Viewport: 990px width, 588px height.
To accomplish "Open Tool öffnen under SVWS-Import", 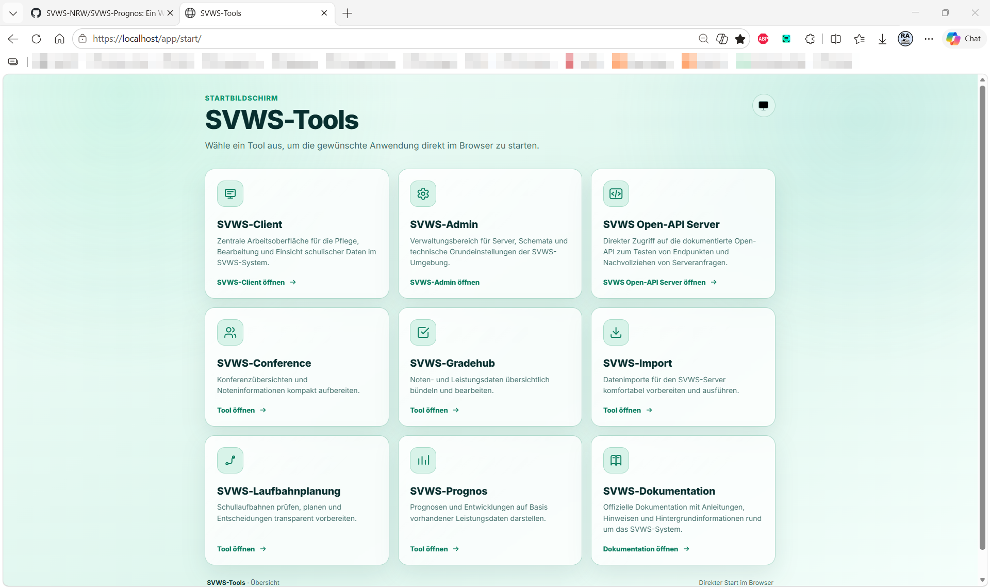I will click(628, 410).
